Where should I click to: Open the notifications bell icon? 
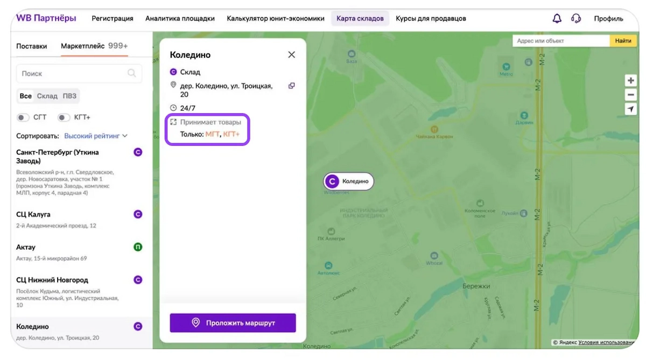click(x=557, y=19)
